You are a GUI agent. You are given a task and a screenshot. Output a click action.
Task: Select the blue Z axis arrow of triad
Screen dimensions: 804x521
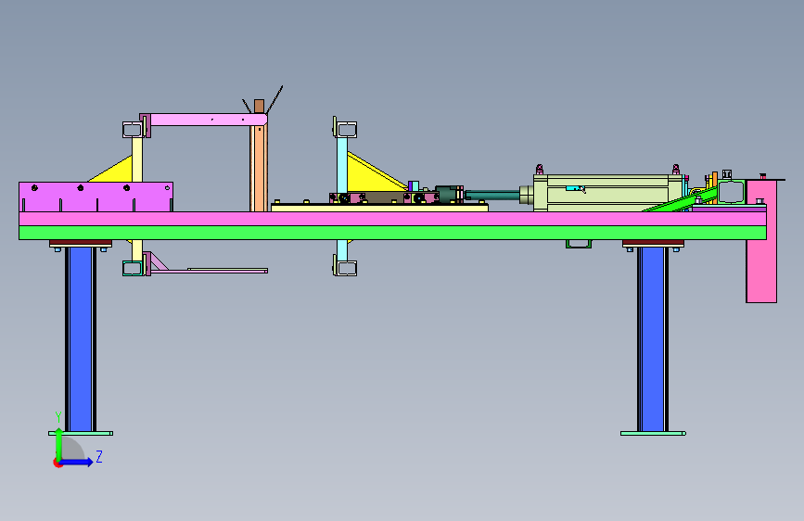77,462
